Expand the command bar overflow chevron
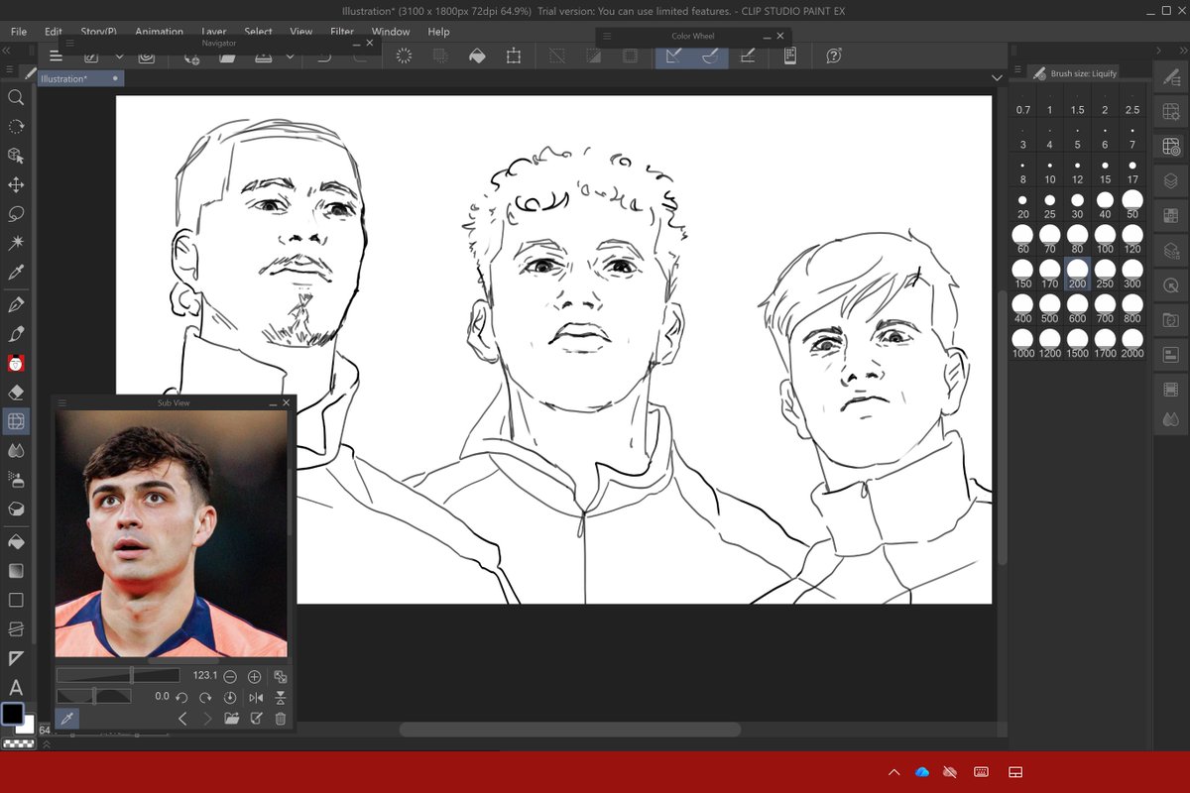 pyautogui.click(x=997, y=78)
